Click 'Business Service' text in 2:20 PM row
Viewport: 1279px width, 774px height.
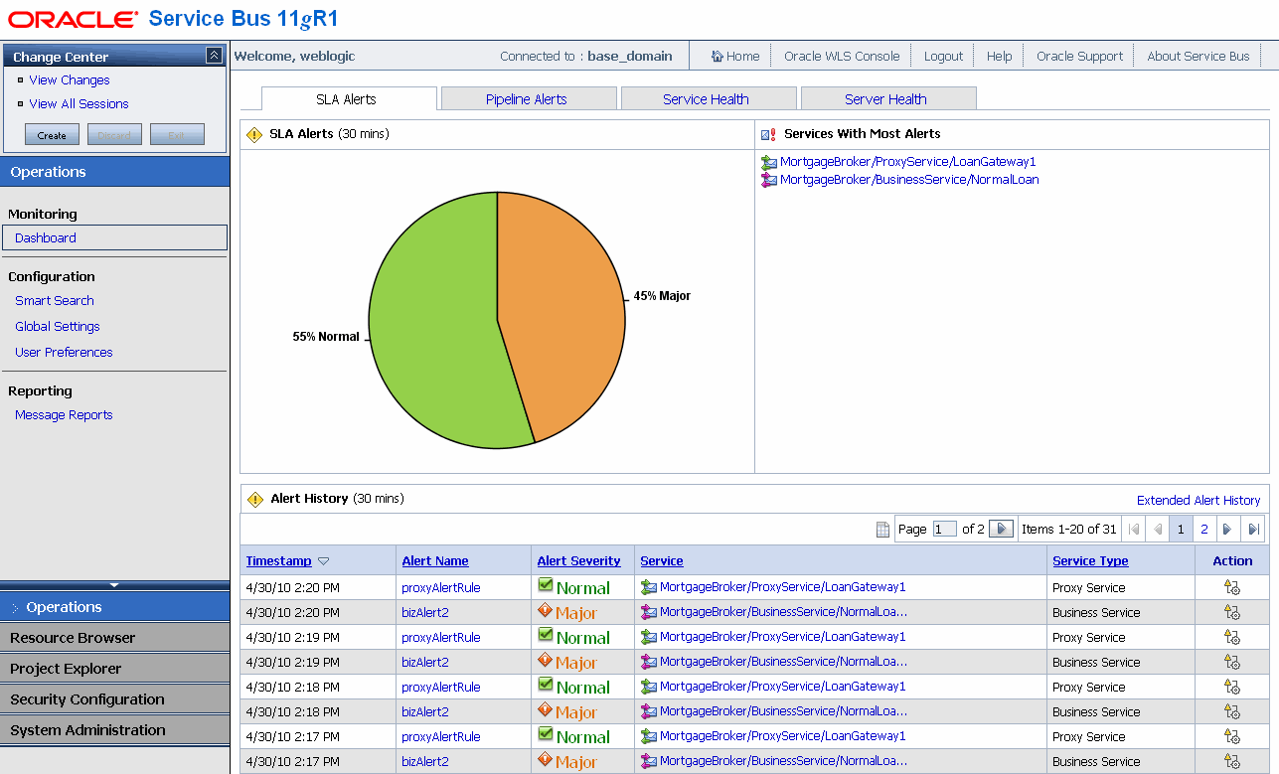tap(1096, 613)
